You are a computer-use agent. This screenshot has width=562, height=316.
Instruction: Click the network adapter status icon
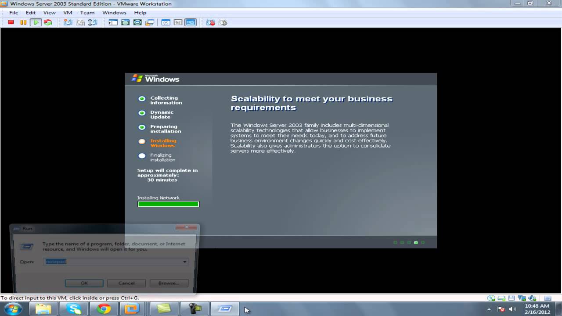(522, 298)
